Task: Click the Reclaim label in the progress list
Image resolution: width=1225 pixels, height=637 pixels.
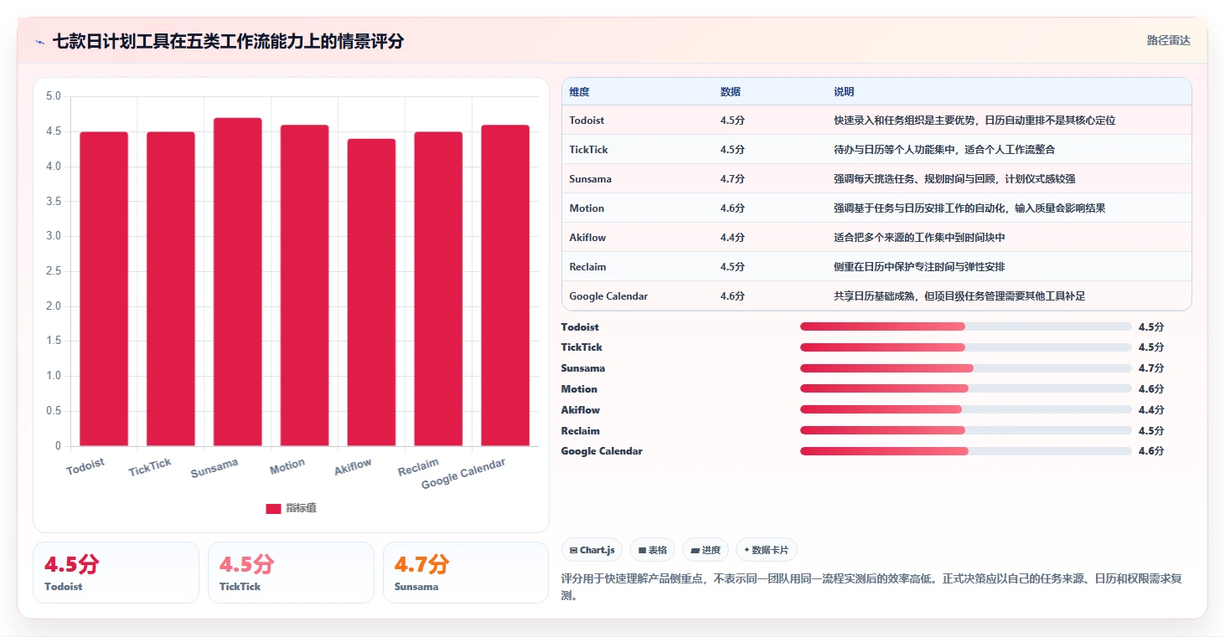Action: (x=580, y=430)
